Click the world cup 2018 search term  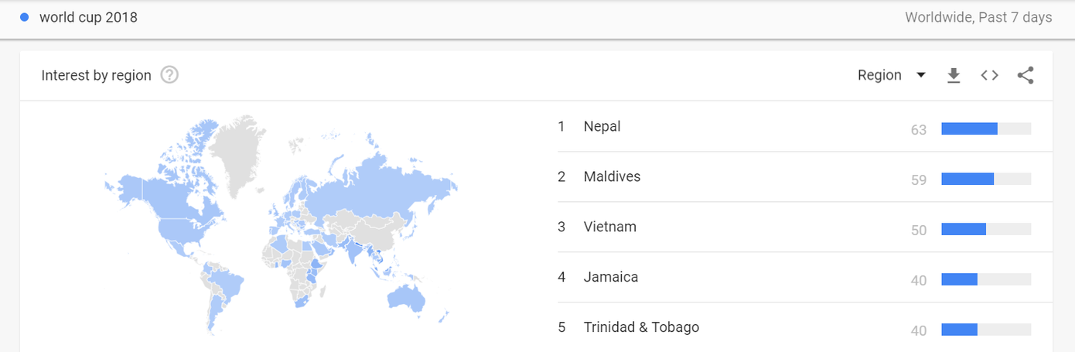click(x=88, y=17)
